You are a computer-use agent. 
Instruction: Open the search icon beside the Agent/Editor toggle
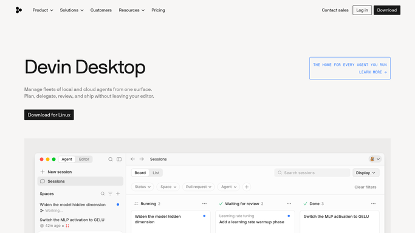coord(111,160)
